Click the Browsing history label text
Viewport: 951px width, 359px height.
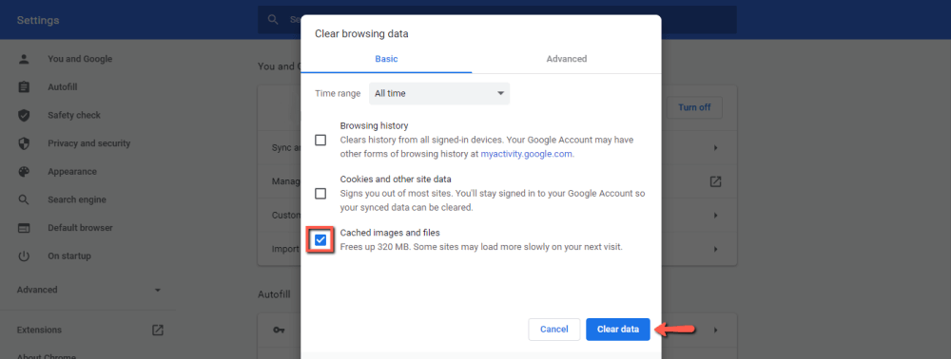pyautogui.click(x=374, y=126)
